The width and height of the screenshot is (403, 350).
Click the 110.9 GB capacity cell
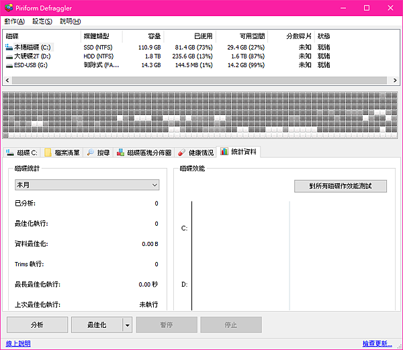pos(150,48)
